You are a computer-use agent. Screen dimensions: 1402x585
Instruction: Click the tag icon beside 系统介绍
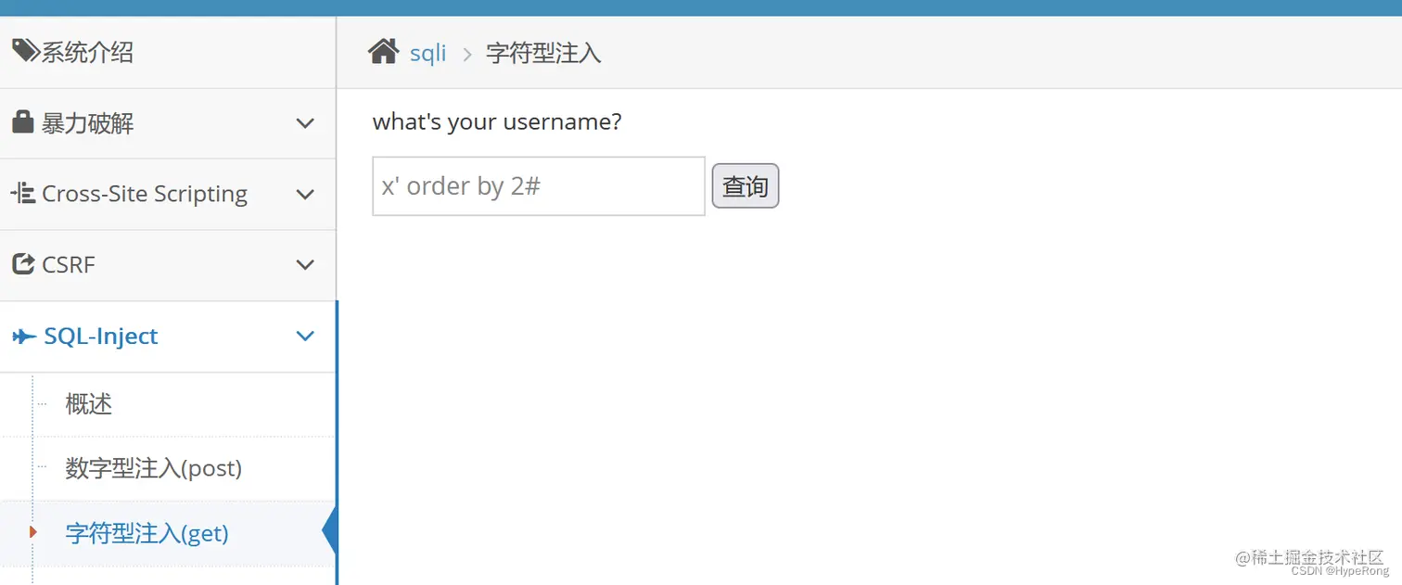(23, 51)
